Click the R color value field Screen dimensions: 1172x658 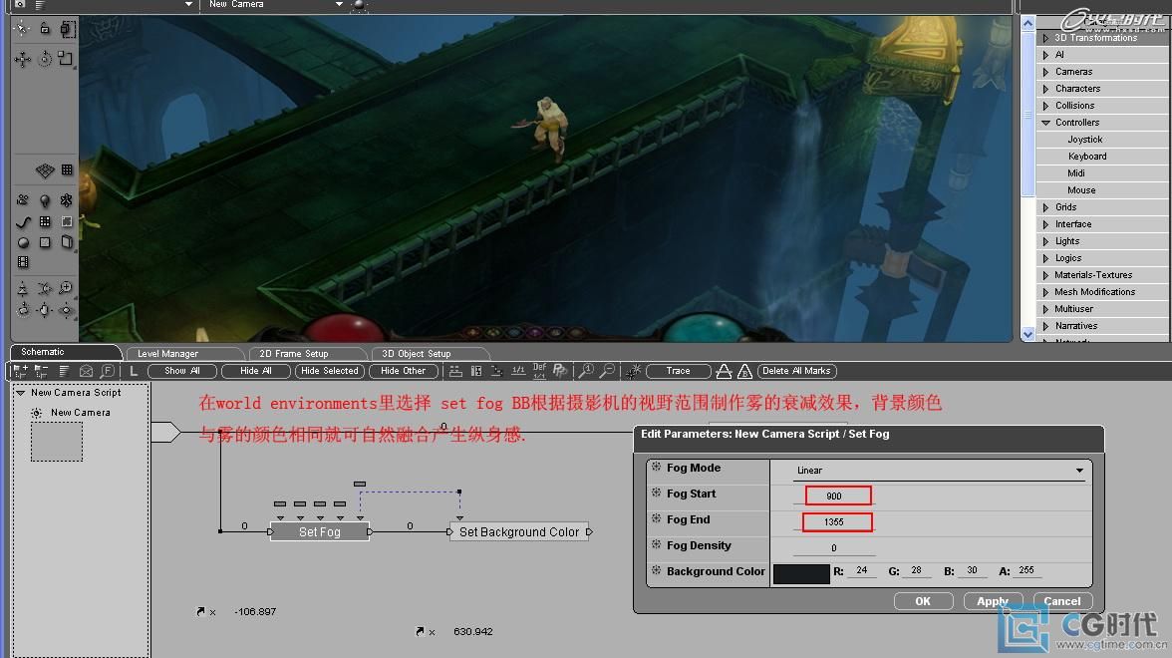(861, 570)
